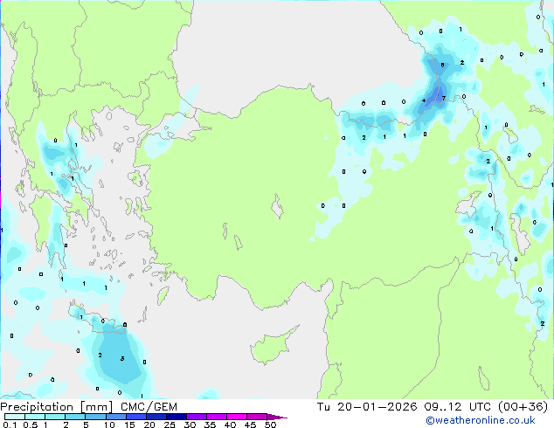Click the 45–50 mm legend color swatch
The height and width of the screenshot is (428, 554).
[257, 417]
